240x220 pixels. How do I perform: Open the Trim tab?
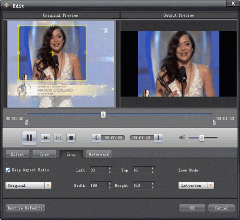coord(44,154)
